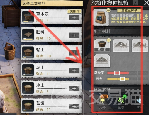The height and width of the screenshot is (115, 149).
Task: Select empty soil slot number 2
Action: pos(121,45)
